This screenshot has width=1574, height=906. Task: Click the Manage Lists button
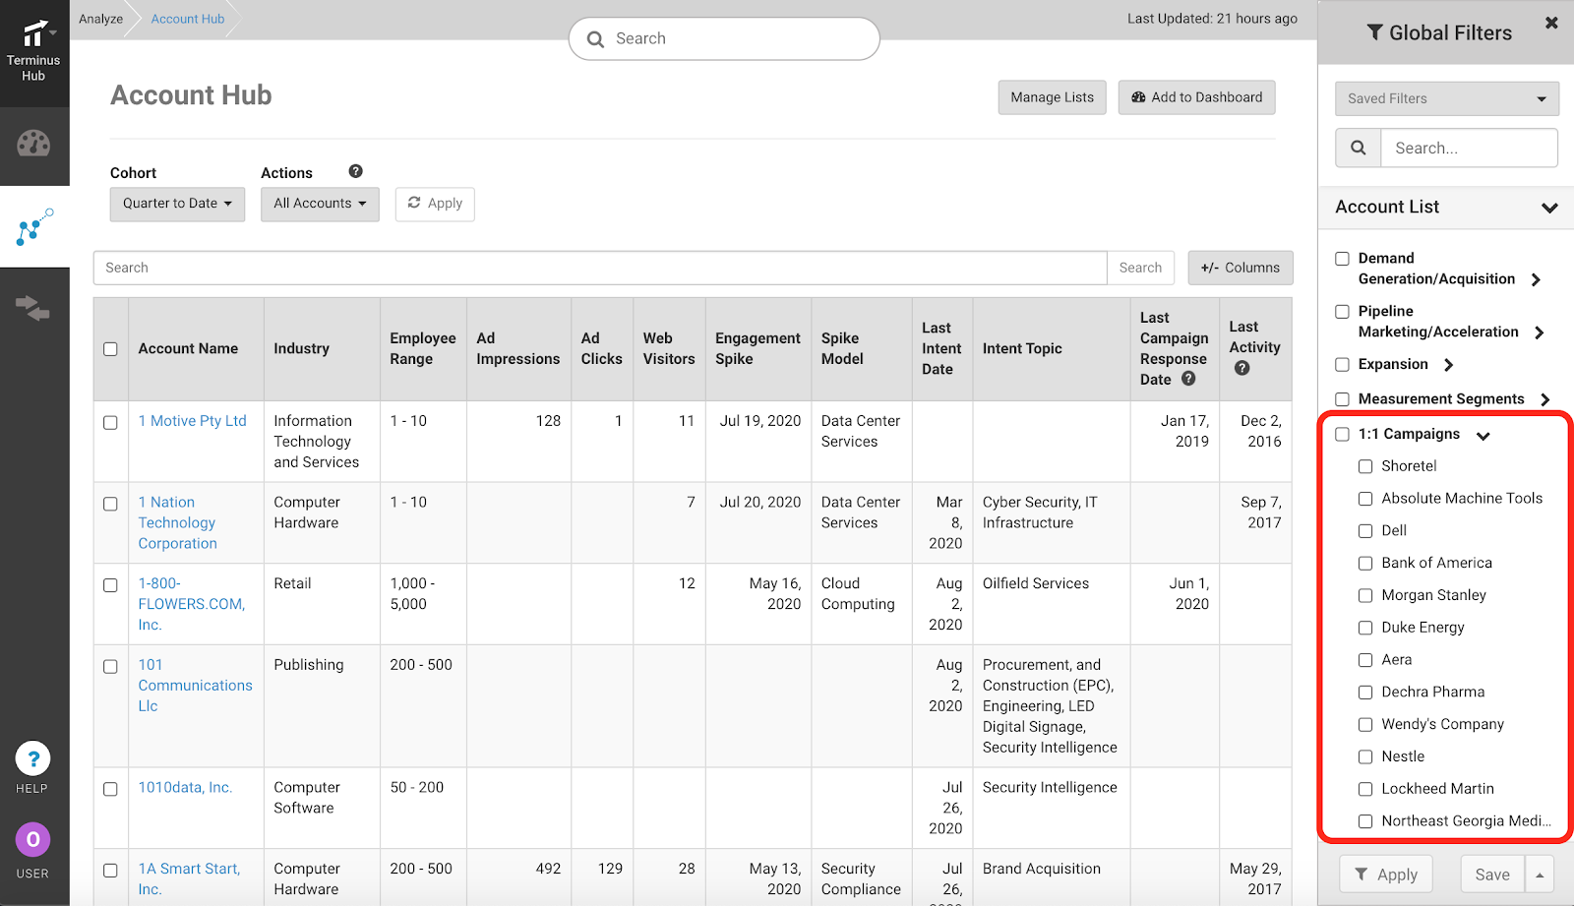1052,97
